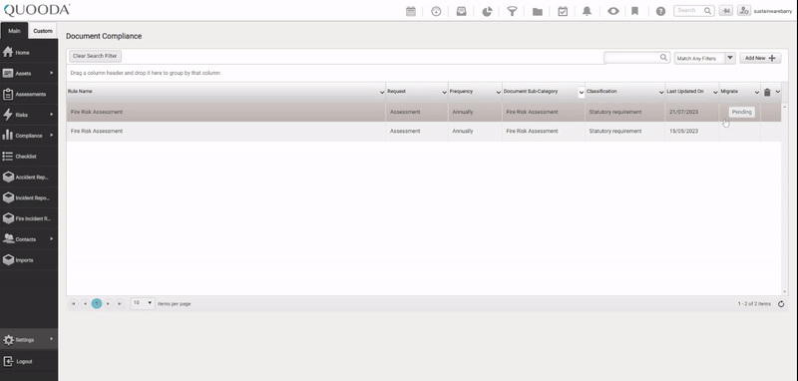Click the magnifier in the top Search box
The image size is (798, 381).
pos(707,10)
